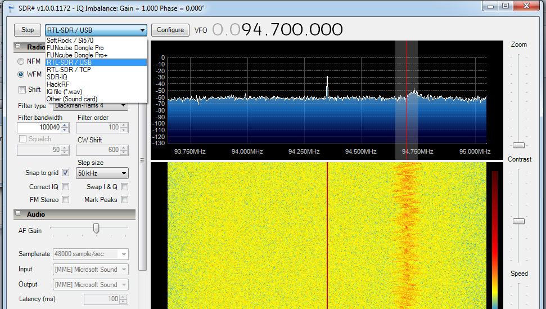Pick RTL-SDR / TCP source

tap(96, 70)
